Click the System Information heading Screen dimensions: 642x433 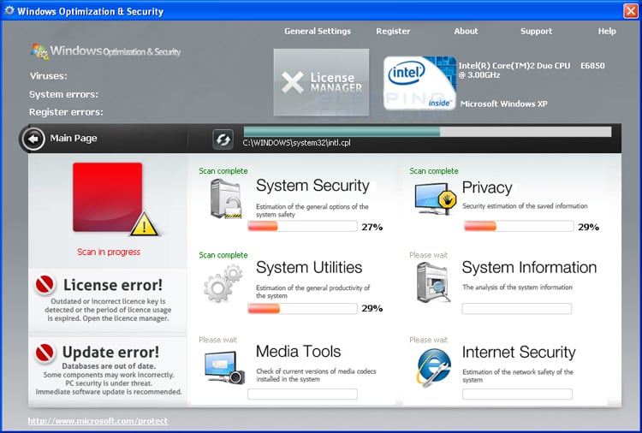tap(529, 267)
